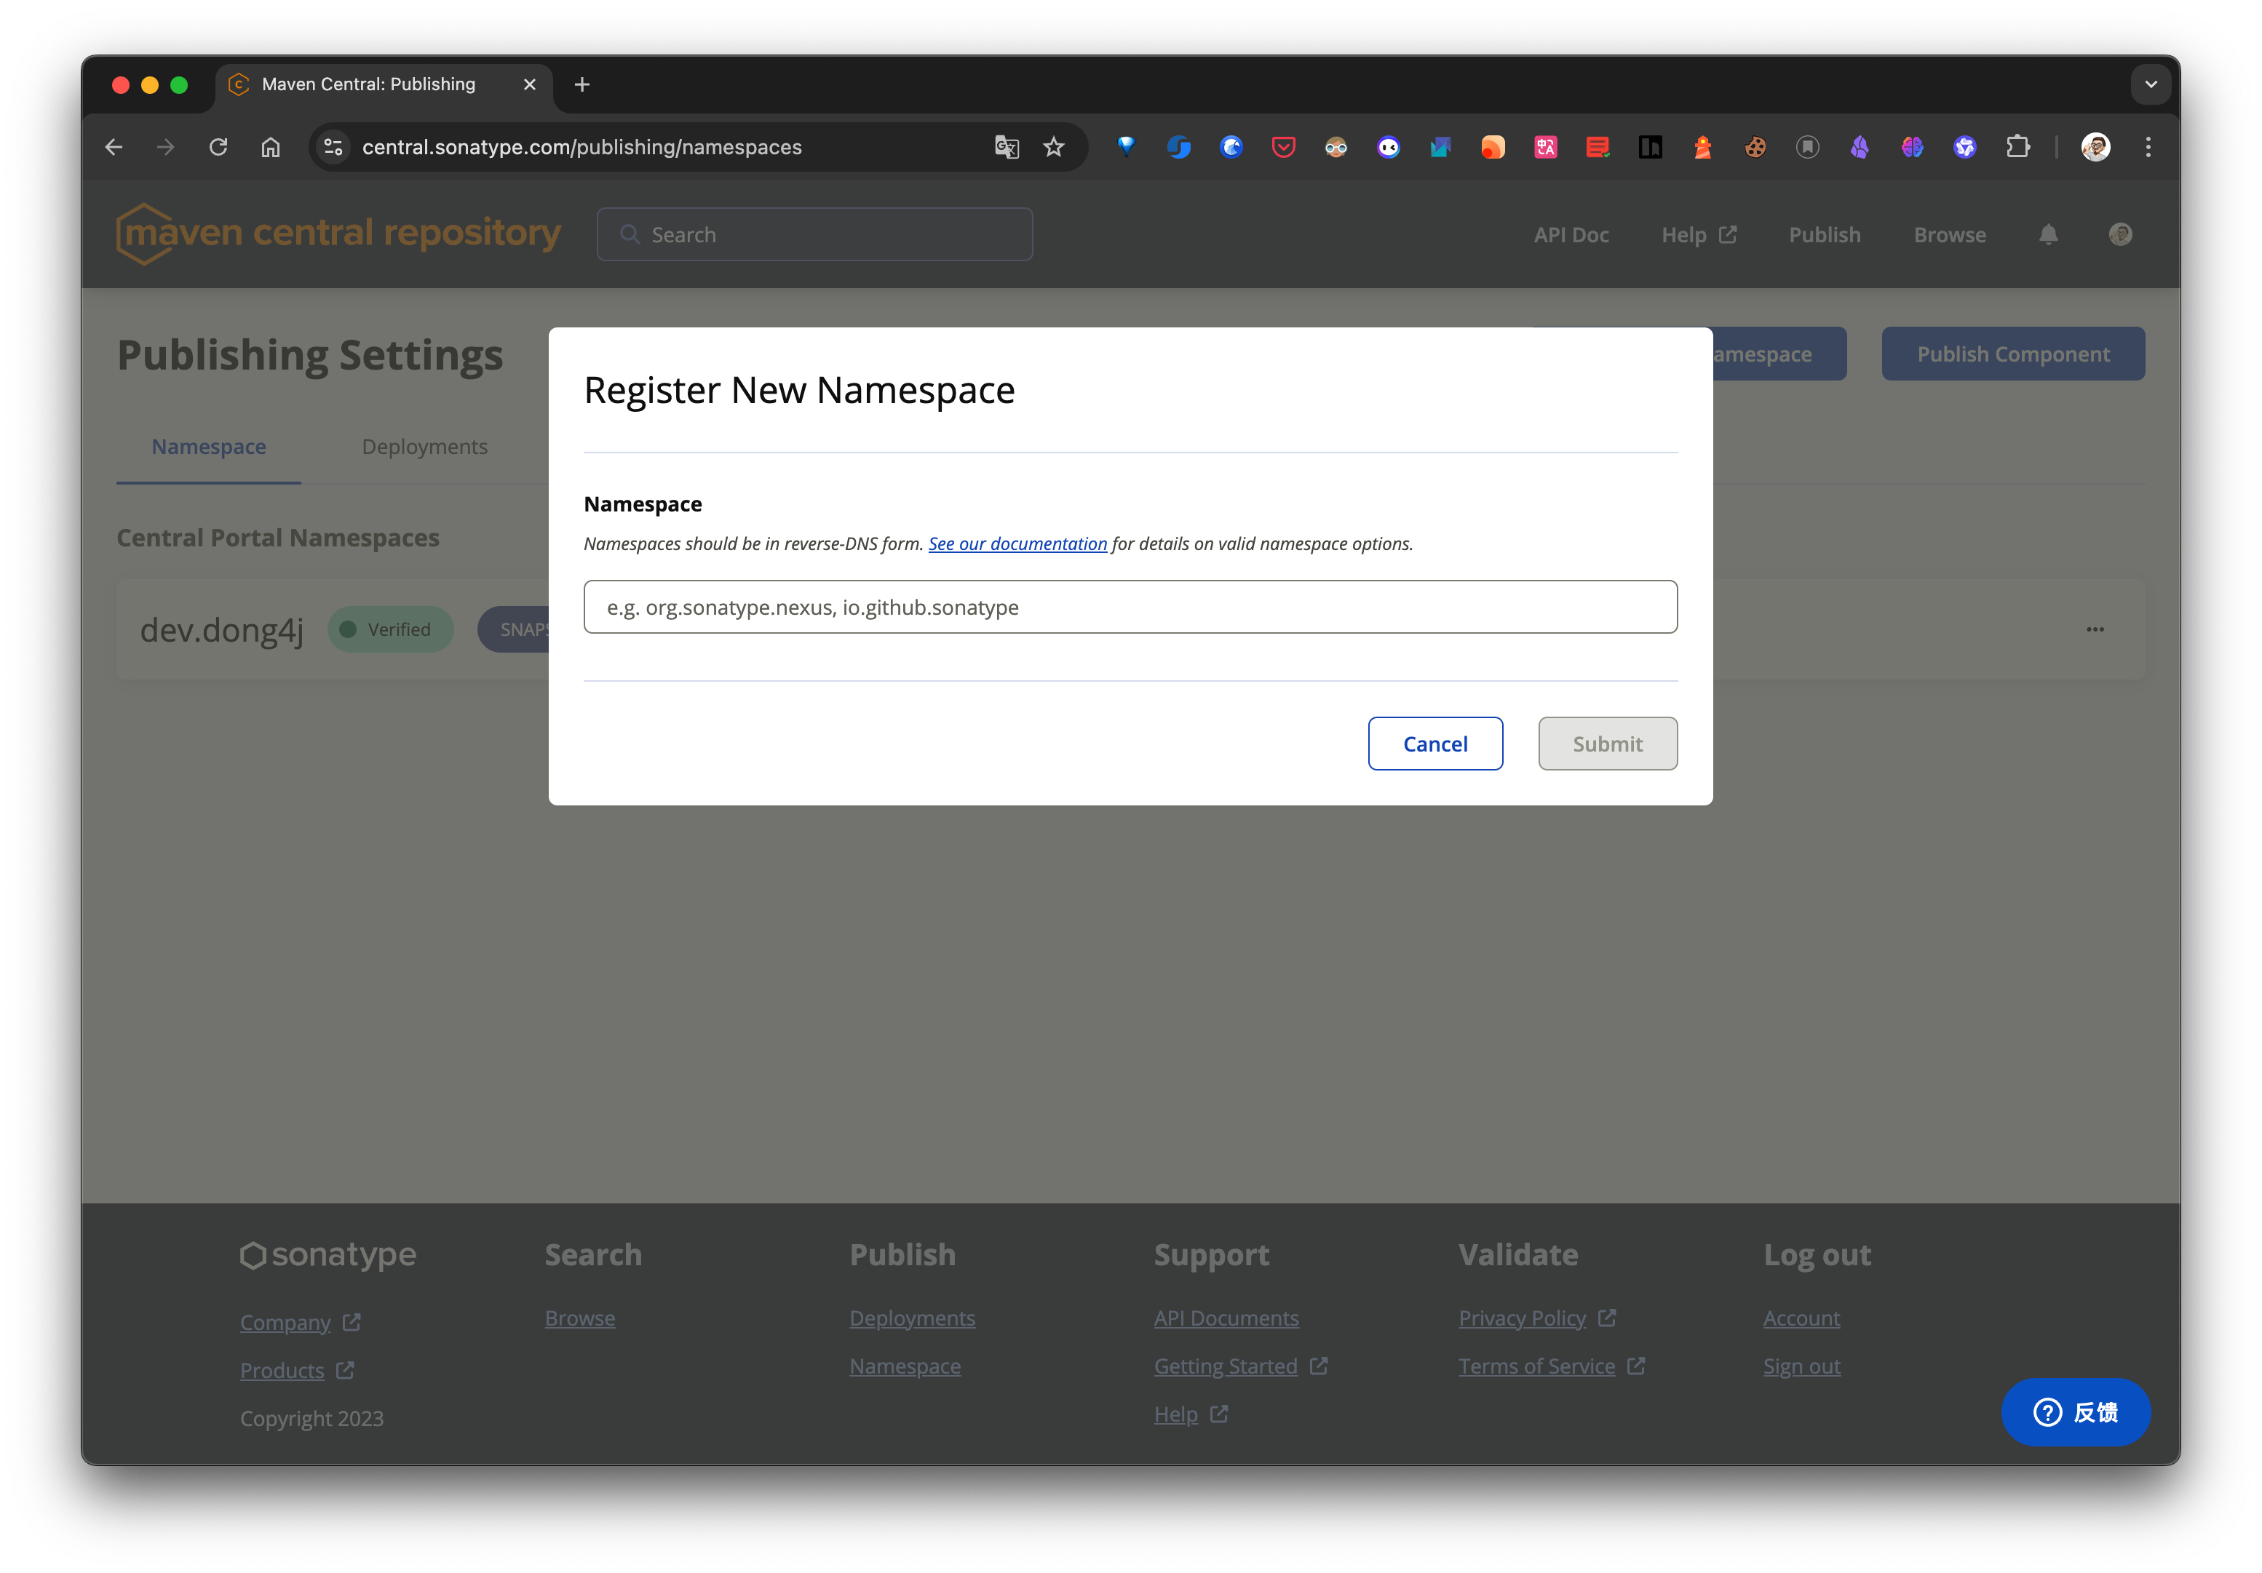The height and width of the screenshot is (1573, 2262).
Task: Switch to the Deployments tab
Action: coord(424,446)
